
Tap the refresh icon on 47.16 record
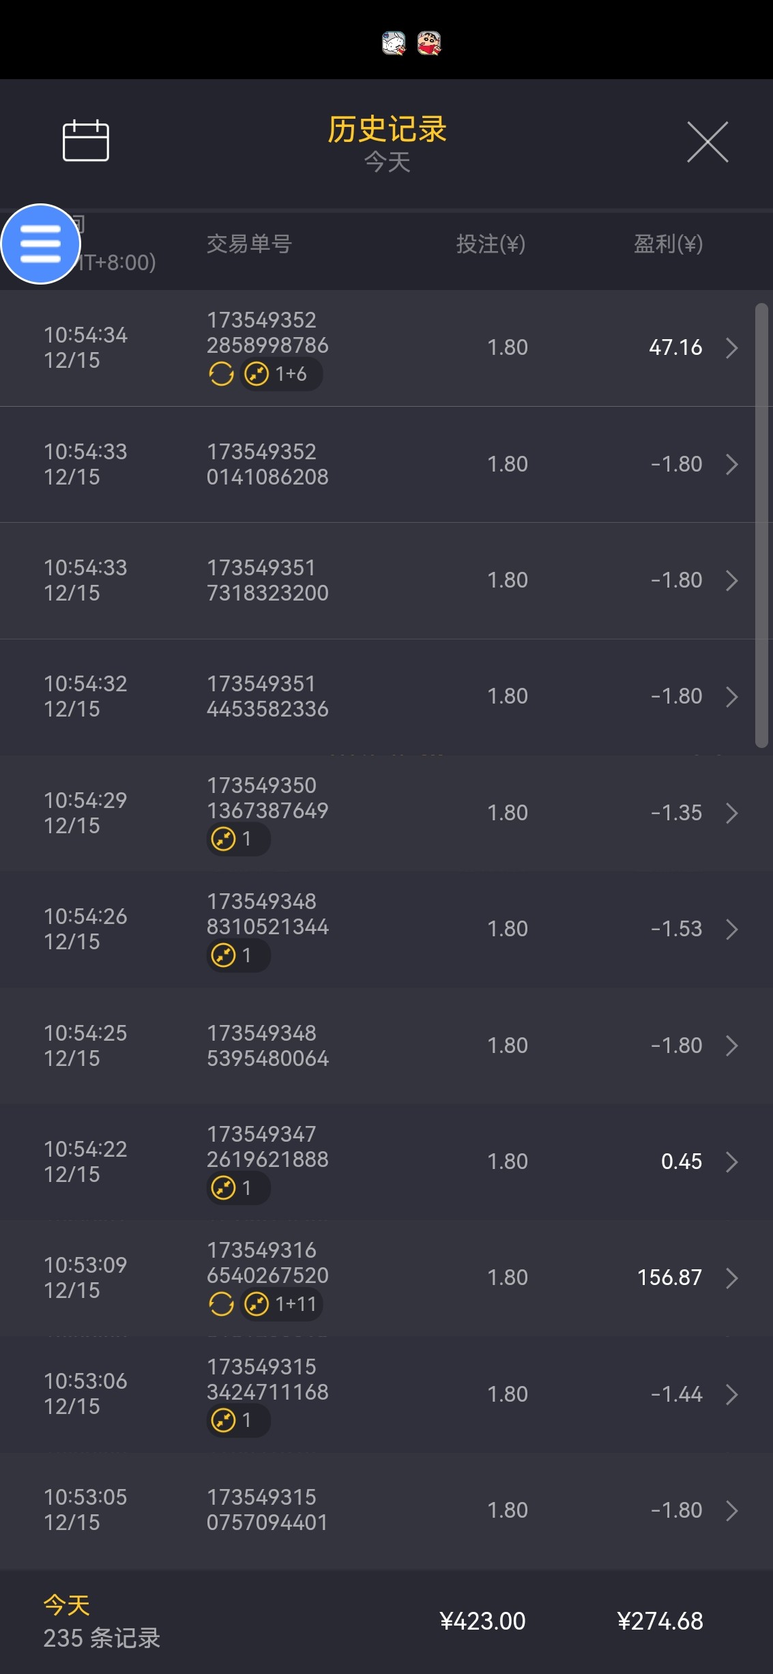pos(221,374)
